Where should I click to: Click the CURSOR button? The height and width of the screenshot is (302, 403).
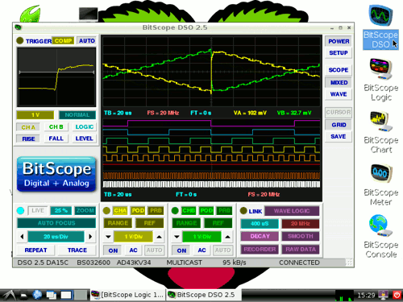coord(339,112)
